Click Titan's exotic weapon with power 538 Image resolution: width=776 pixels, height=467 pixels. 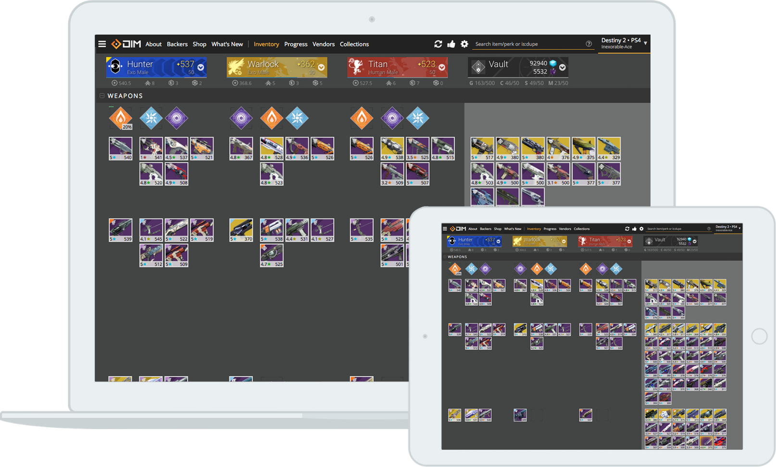pyautogui.click(x=392, y=149)
